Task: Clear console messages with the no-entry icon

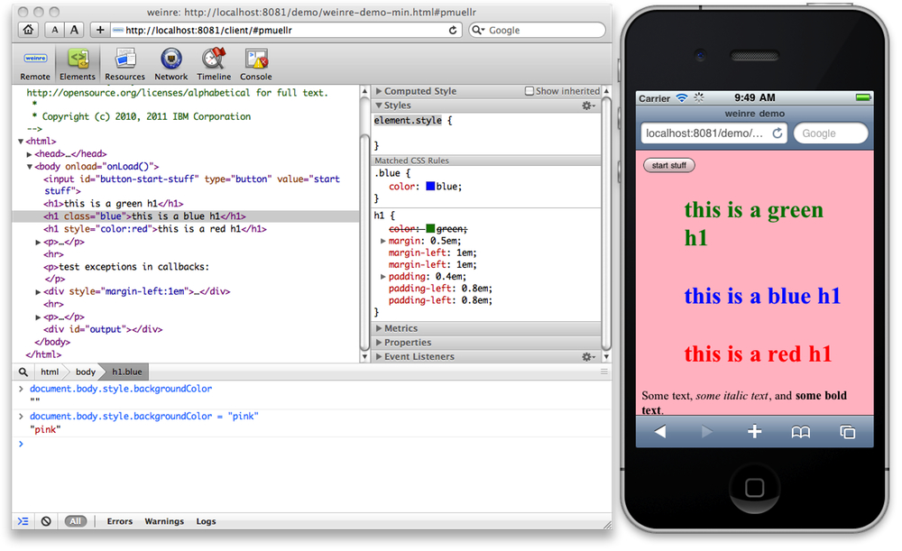Action: [46, 520]
